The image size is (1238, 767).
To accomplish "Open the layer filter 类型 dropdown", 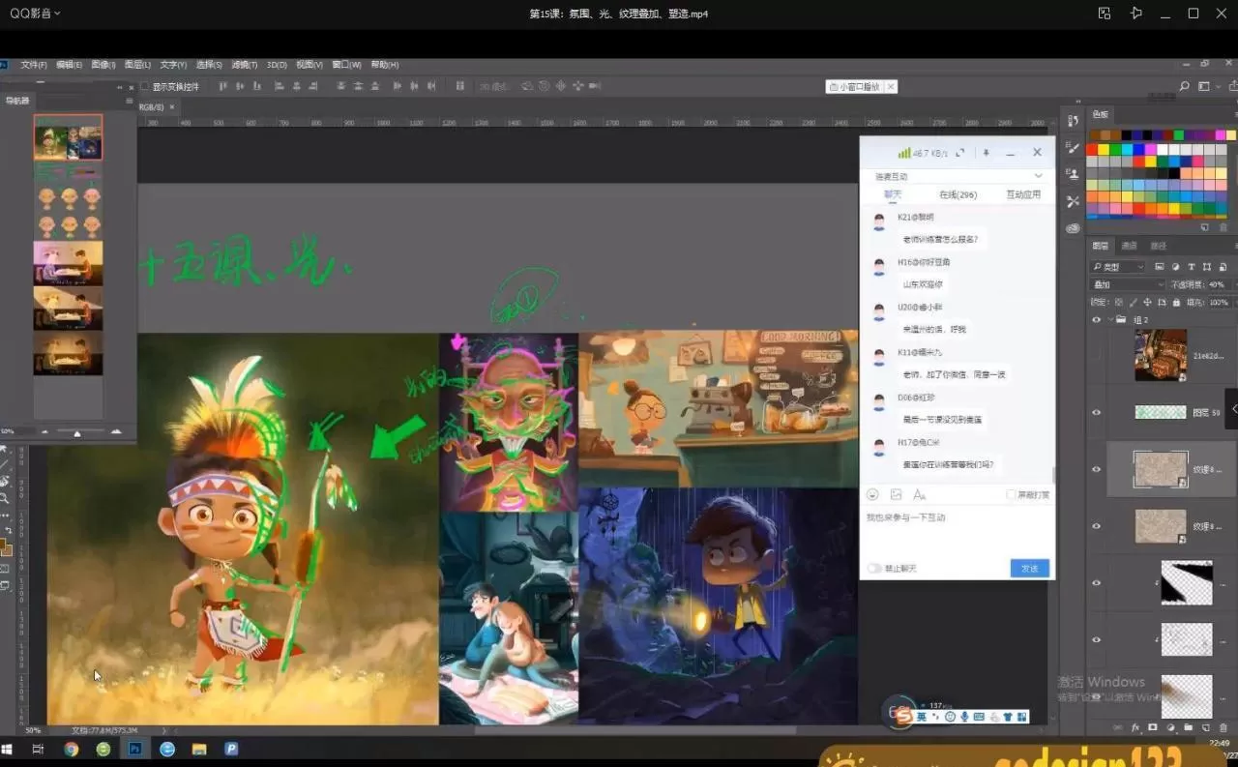I will 1118,267.
